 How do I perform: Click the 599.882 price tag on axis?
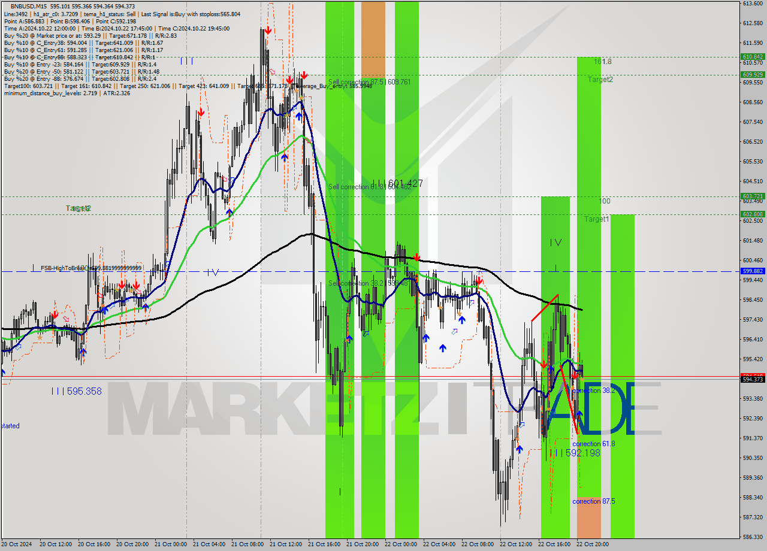coord(753,271)
